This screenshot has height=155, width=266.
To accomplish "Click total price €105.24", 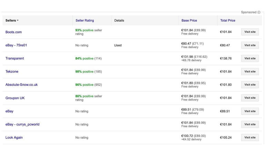I will pyautogui.click(x=226, y=137).
